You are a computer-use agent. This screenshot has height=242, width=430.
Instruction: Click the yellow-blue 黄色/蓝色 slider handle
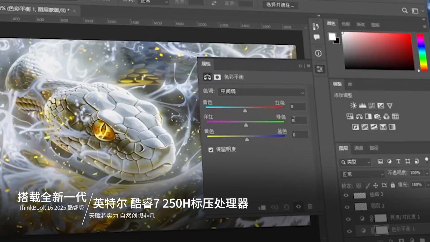247,139
